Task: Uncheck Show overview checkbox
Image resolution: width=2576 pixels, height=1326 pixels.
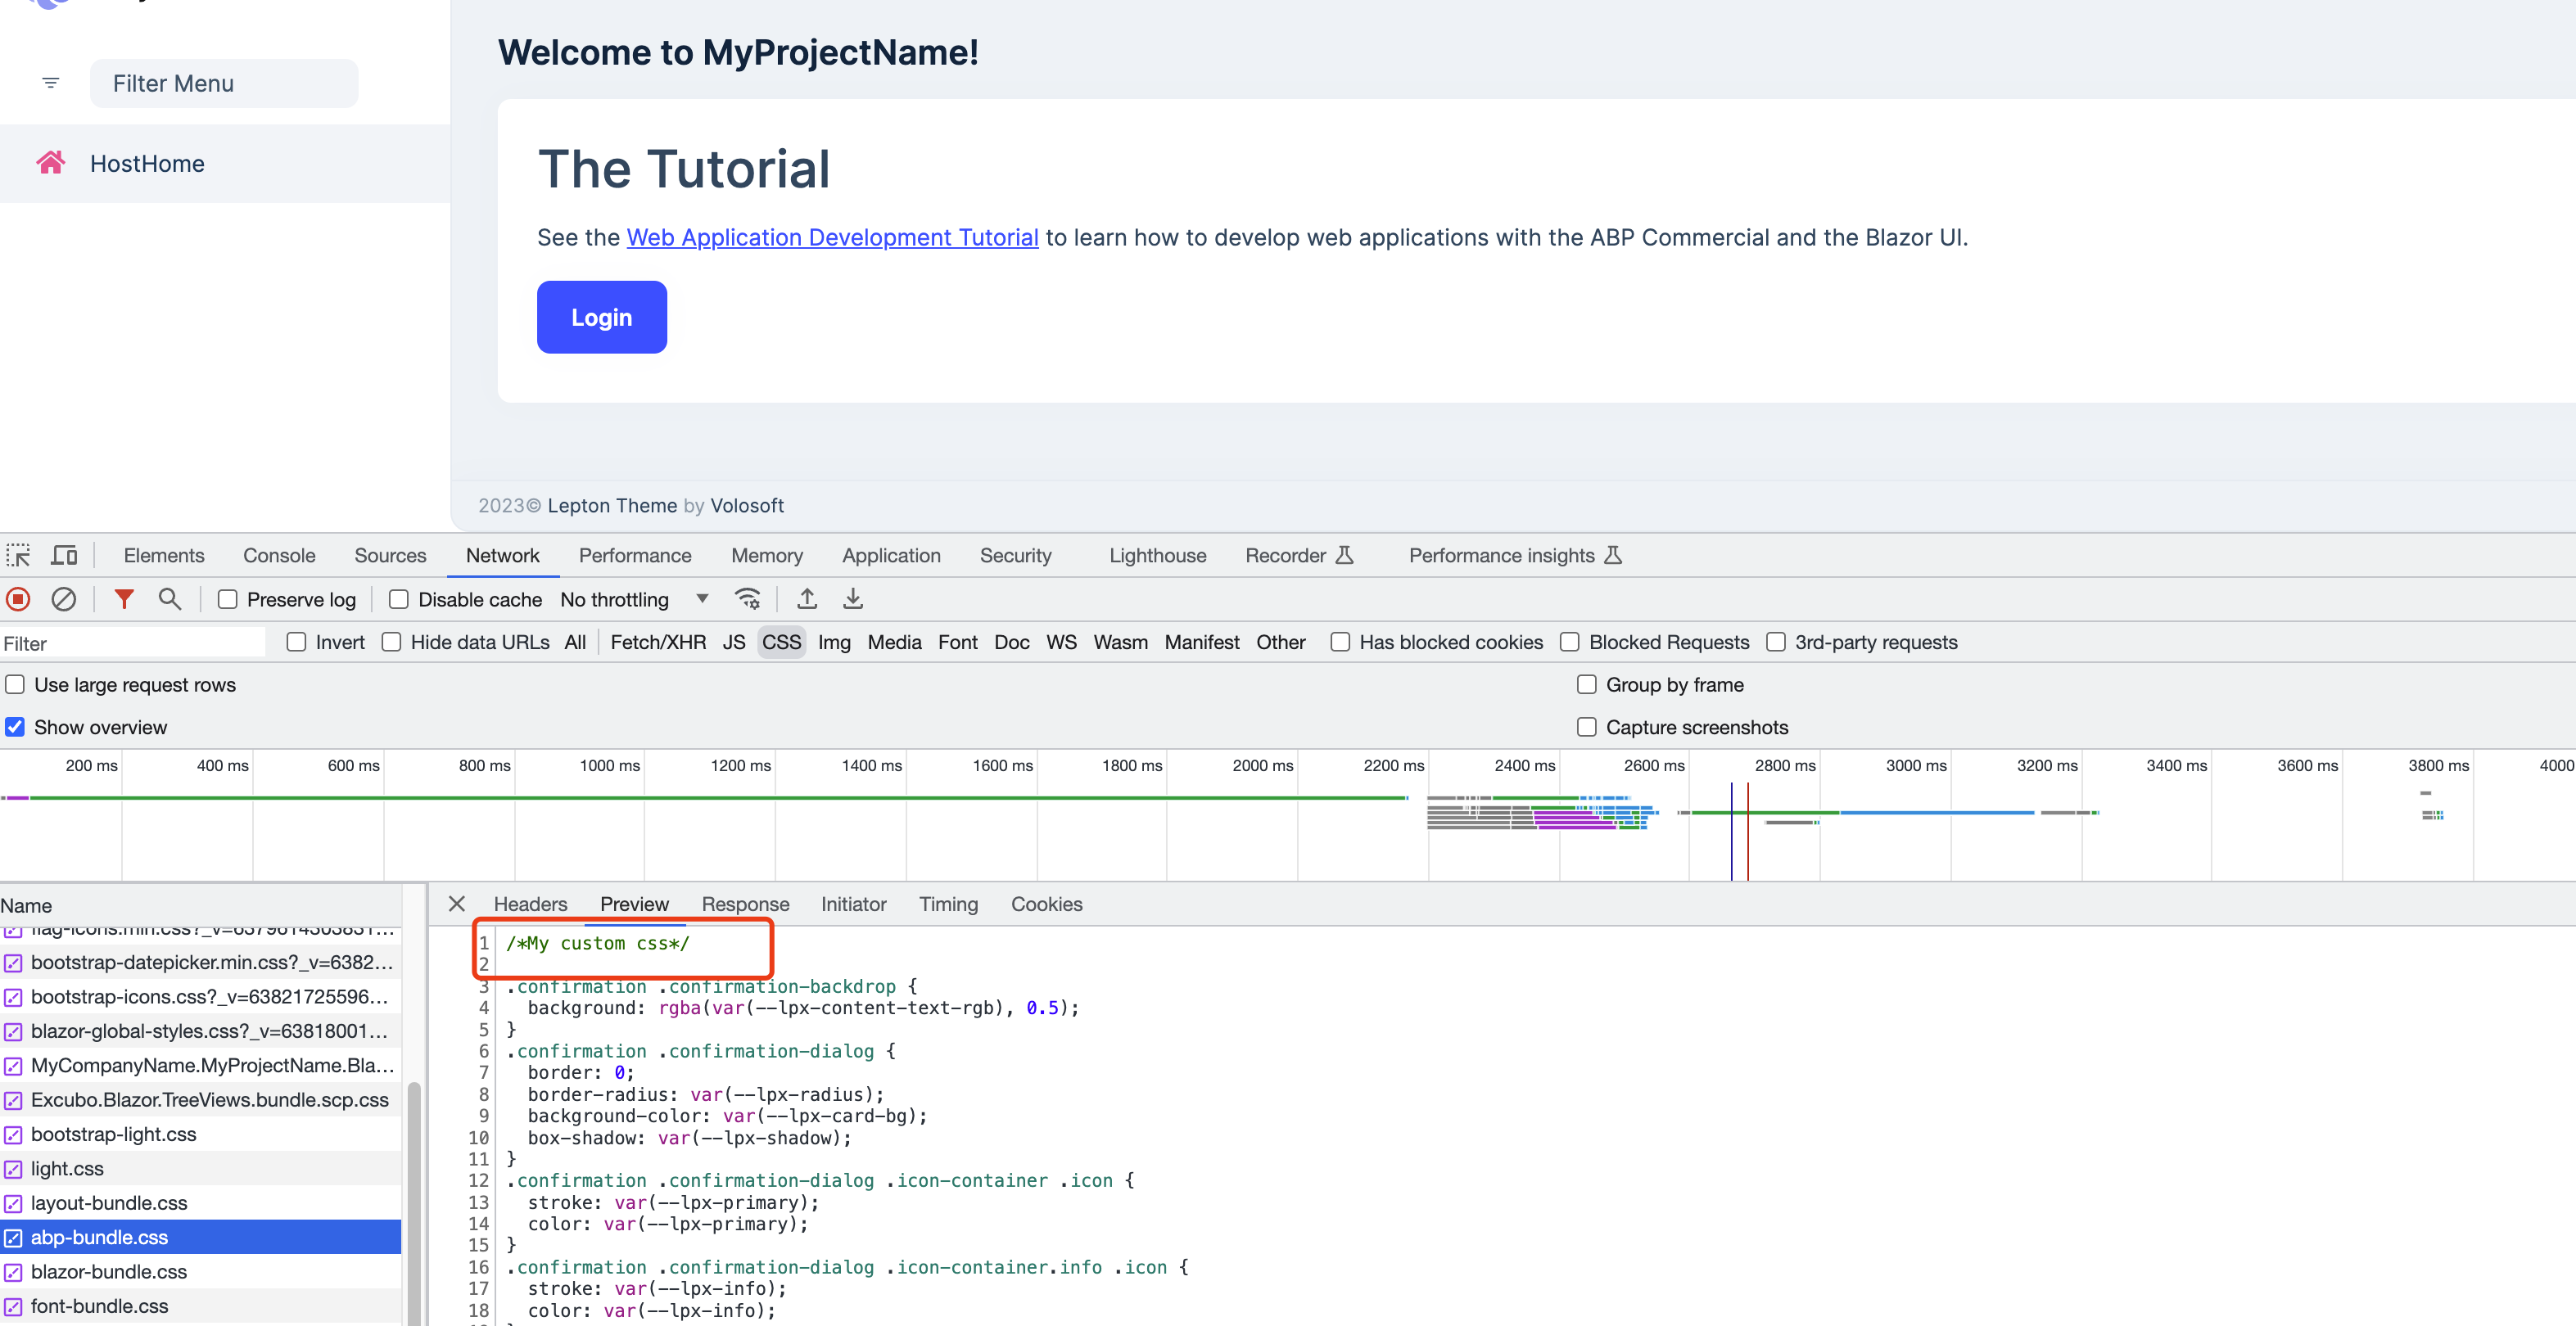Action: coord(15,727)
